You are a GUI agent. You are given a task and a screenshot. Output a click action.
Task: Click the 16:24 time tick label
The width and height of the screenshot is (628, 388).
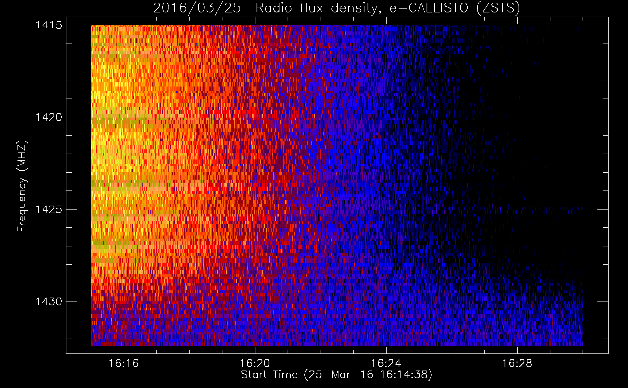tap(386, 364)
